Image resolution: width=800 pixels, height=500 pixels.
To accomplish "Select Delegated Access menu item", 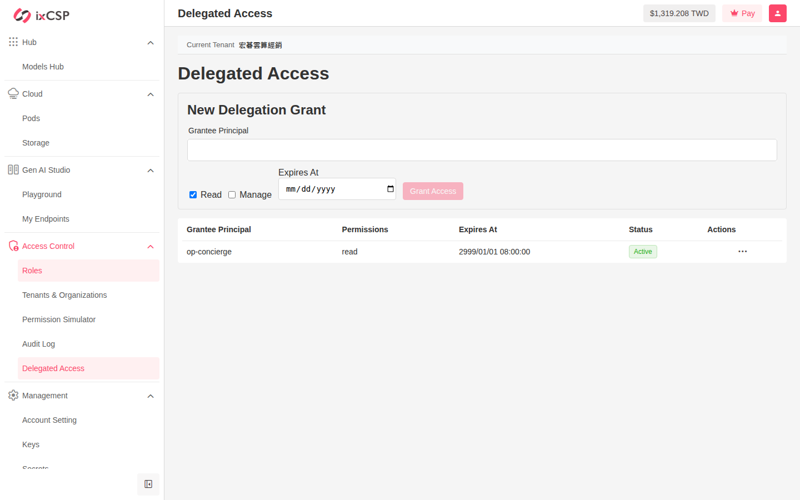I will tap(88, 368).
